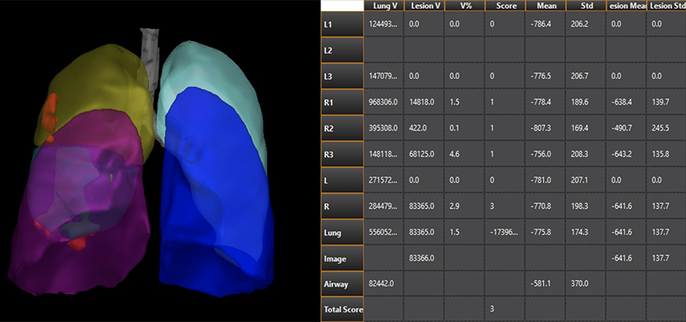Viewport: 686px width, 322px height.
Task: Click the Total Score row header
Action: 342,309
